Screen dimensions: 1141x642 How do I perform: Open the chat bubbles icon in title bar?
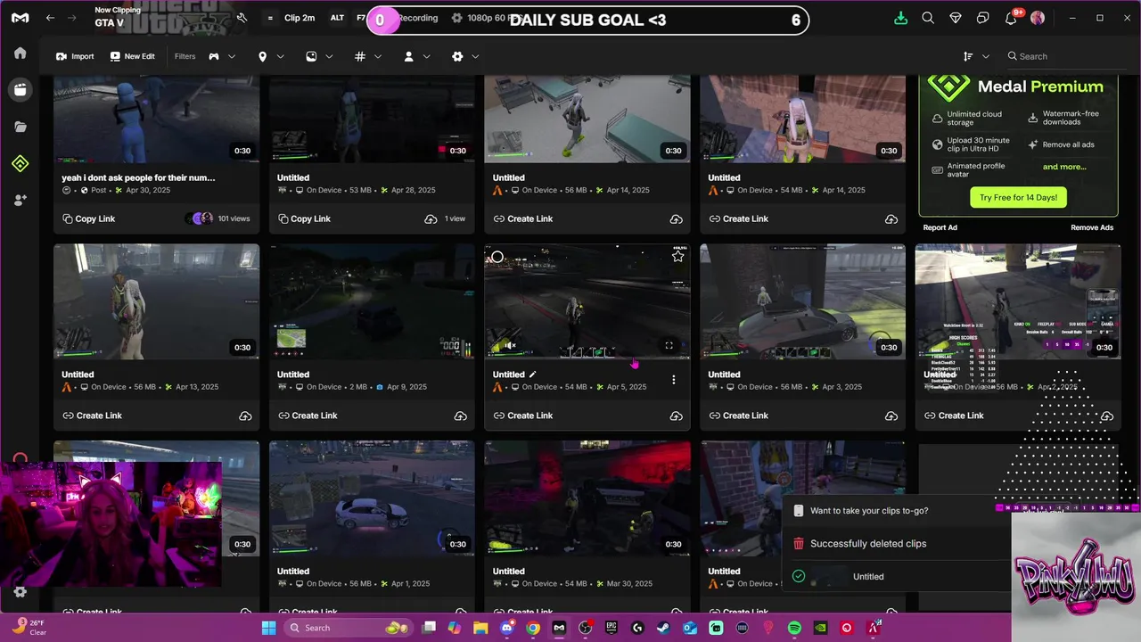983,18
